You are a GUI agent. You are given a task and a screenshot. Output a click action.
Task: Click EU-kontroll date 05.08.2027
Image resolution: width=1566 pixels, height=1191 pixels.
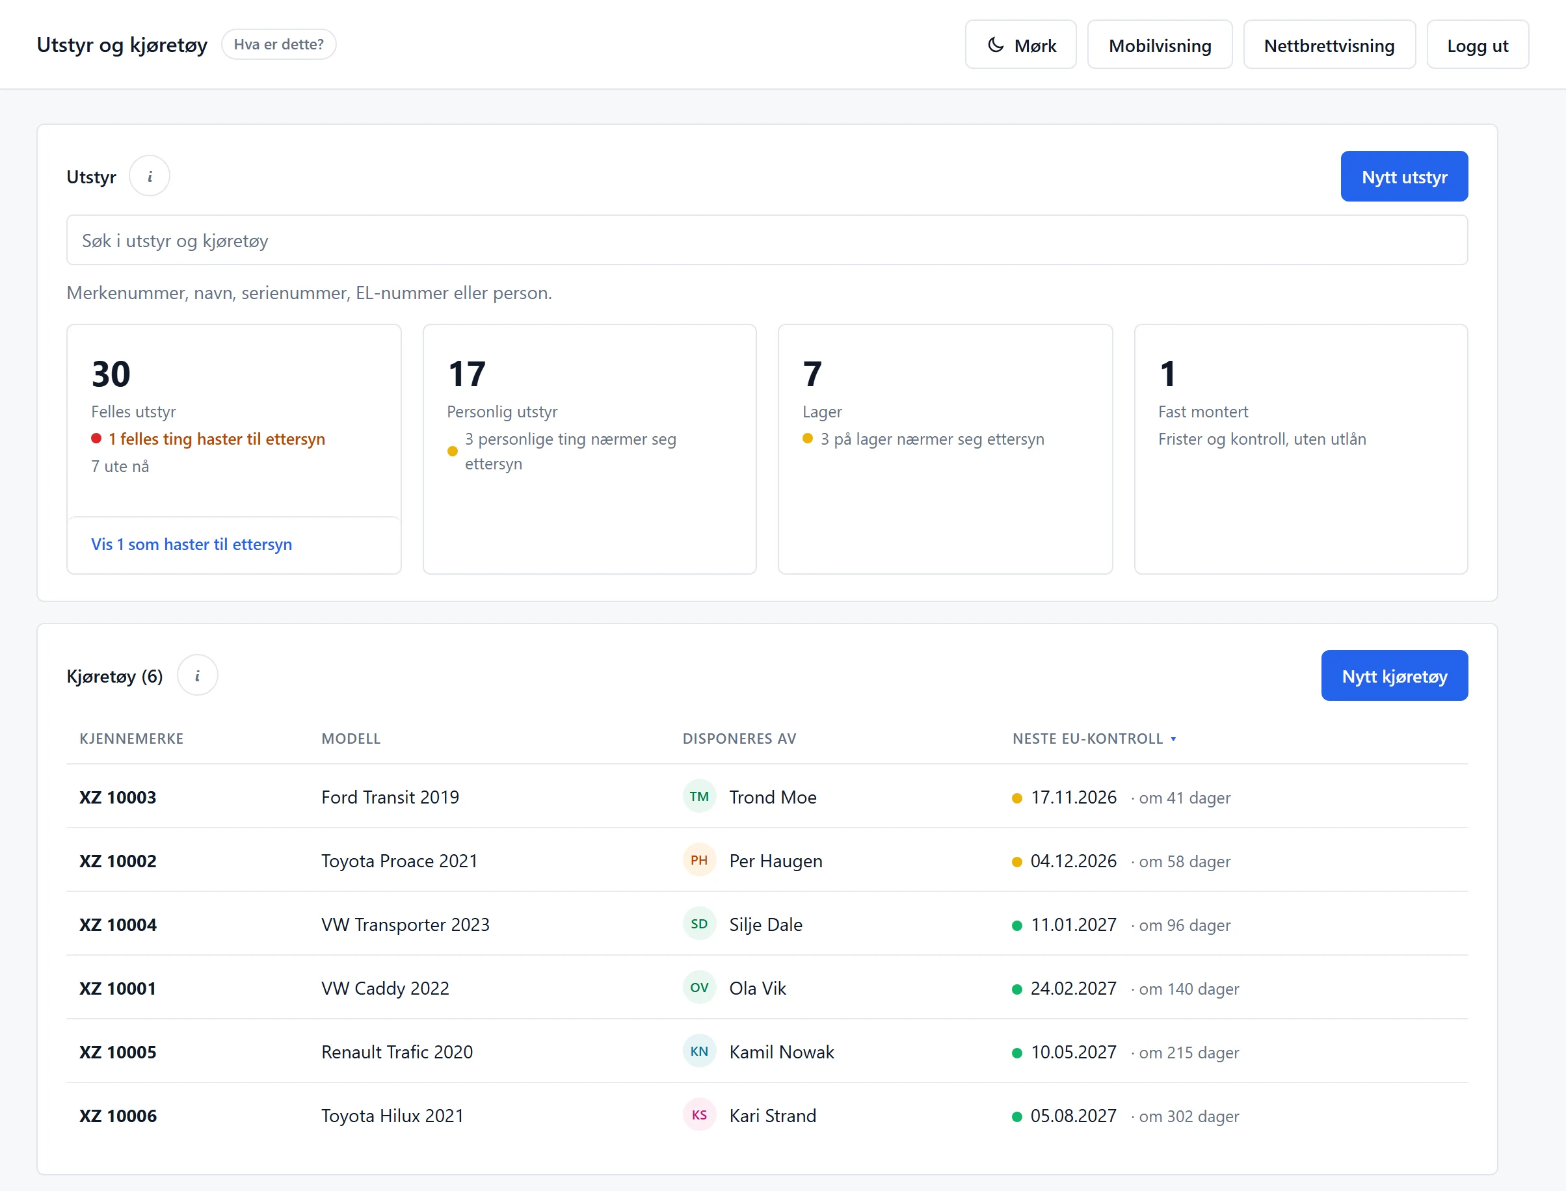click(x=1073, y=1117)
